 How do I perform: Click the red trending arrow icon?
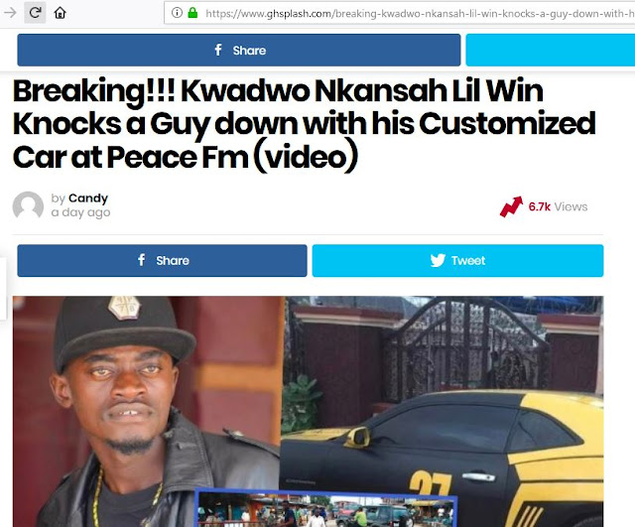click(x=511, y=206)
